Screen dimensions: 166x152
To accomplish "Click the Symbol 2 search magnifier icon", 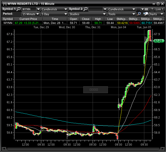I will point(86,9).
